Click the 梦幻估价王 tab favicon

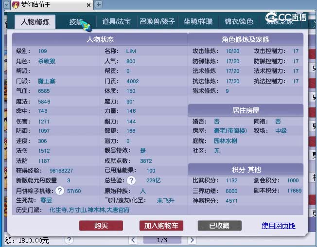click(16, 5)
